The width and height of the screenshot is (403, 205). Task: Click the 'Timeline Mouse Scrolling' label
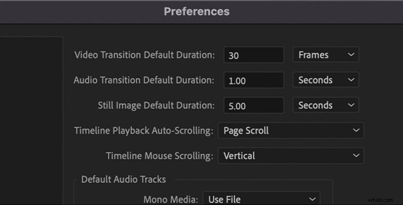tap(159, 156)
